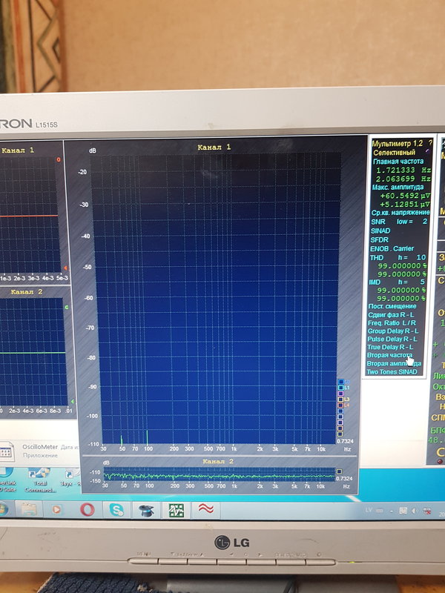The height and width of the screenshot is (593, 445).
Task: Toggle the Канал 2 spectrum trace square
Action: [x=340, y=471]
